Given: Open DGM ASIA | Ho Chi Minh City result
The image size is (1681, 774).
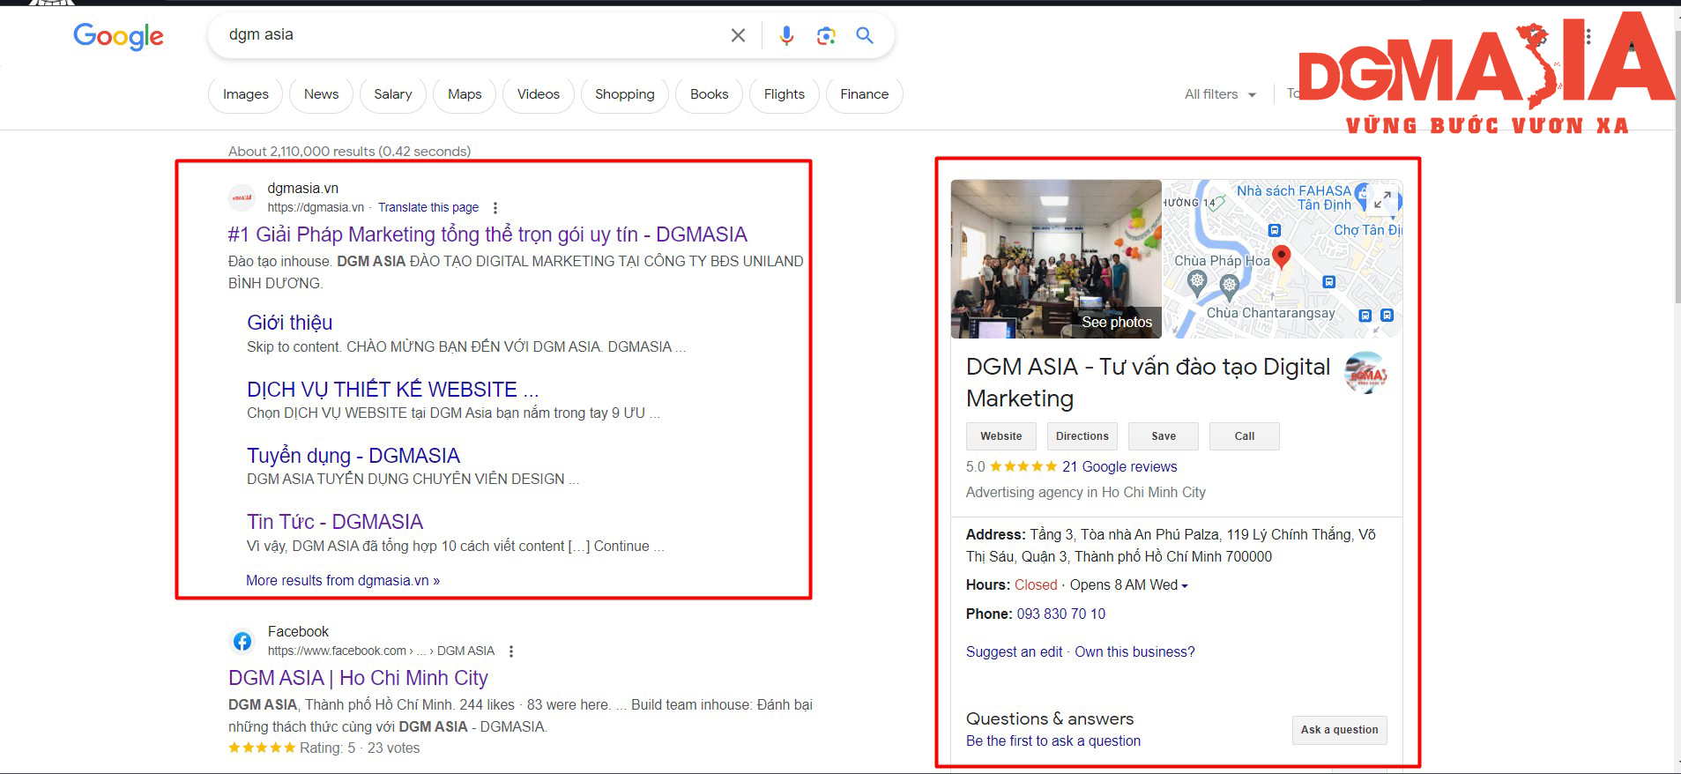Looking at the screenshot, I should point(358,678).
